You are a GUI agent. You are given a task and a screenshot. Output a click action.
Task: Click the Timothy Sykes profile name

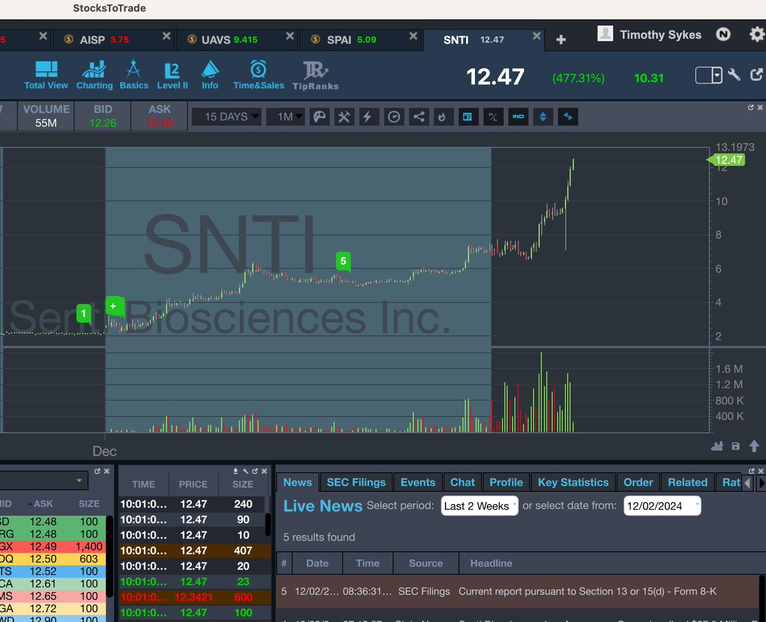click(x=660, y=34)
